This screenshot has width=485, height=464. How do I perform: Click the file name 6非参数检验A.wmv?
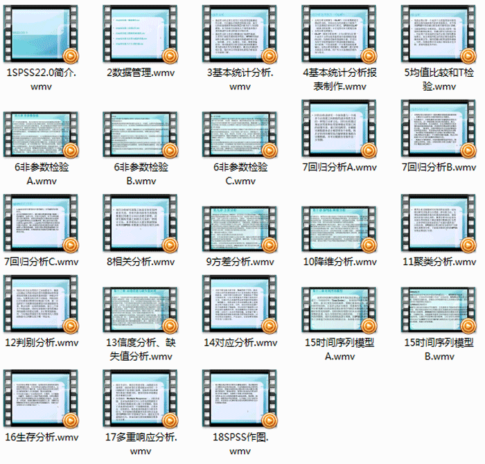[x=42, y=174]
